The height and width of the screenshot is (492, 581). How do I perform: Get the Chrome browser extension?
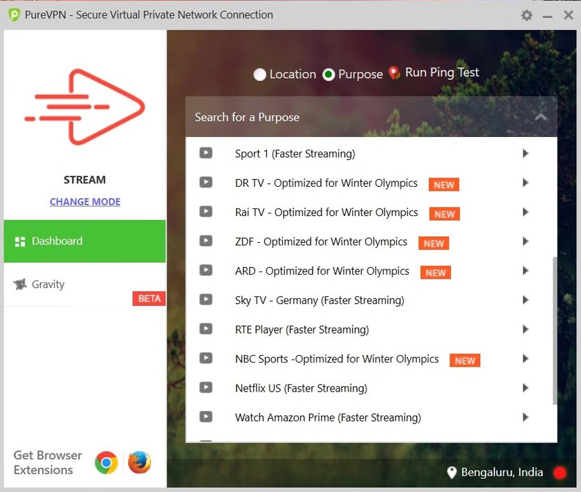click(106, 462)
